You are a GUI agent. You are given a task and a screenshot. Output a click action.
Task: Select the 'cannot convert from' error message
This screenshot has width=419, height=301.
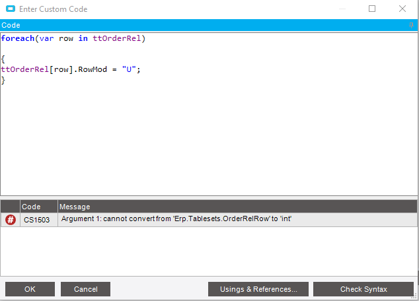coord(176,218)
